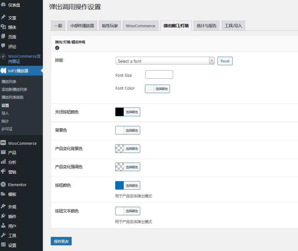298x251 pixels.
Task: Open the 仪表盘 dashboard icon in sidebar
Action: click(3, 5)
